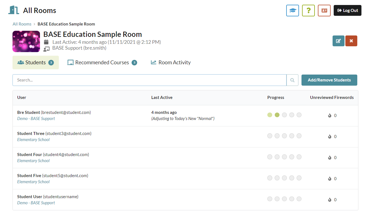Click the BASE Education Sample Room heading

pyautogui.click(x=93, y=34)
